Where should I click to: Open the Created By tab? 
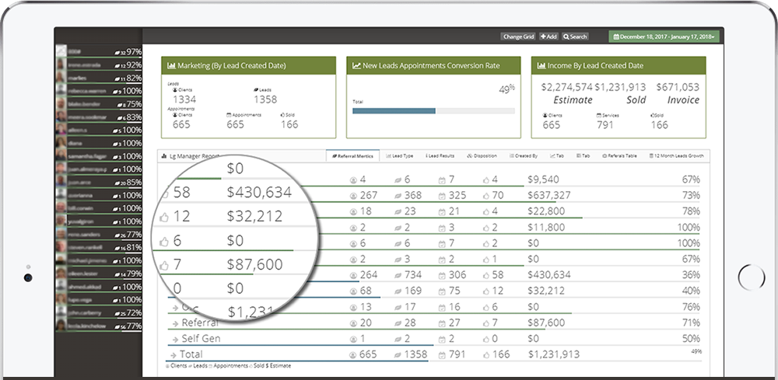point(524,156)
